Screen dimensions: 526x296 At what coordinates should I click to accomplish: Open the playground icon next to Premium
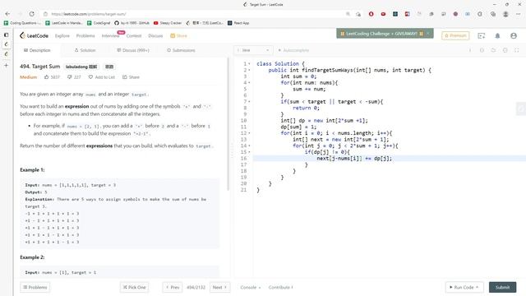[482, 35]
